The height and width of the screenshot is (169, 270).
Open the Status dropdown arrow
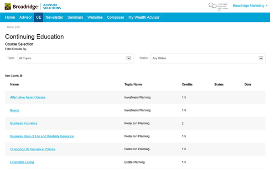[x=261, y=58]
